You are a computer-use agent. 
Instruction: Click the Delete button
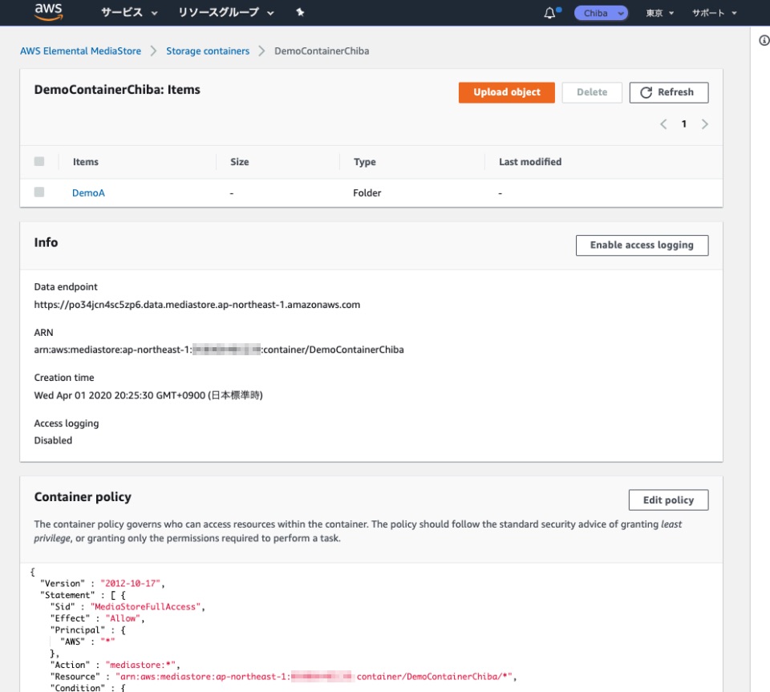[x=592, y=92]
